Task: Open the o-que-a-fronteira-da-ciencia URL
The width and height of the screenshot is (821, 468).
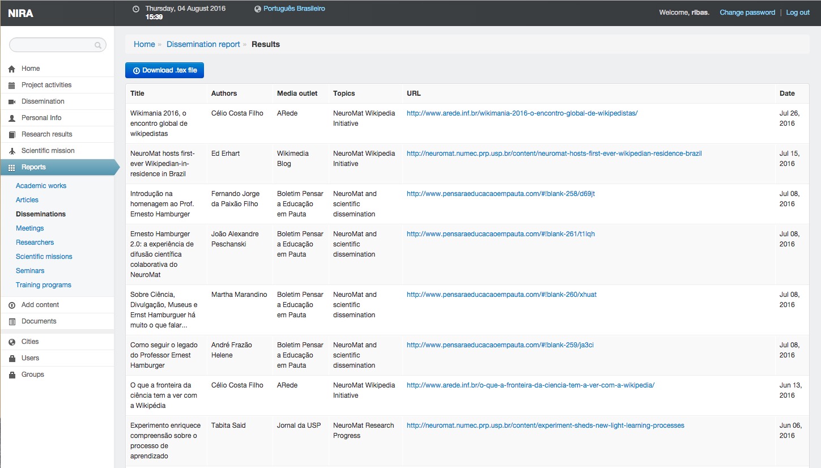Action: tap(530, 385)
